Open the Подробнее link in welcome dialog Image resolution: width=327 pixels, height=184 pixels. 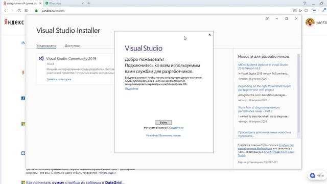[x=131, y=89]
